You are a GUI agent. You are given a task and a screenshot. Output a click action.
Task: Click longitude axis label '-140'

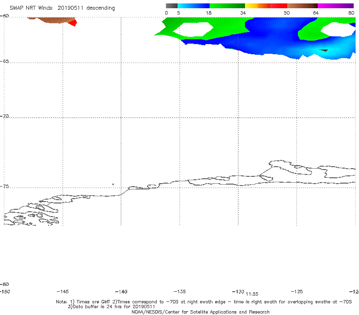click(x=121, y=291)
